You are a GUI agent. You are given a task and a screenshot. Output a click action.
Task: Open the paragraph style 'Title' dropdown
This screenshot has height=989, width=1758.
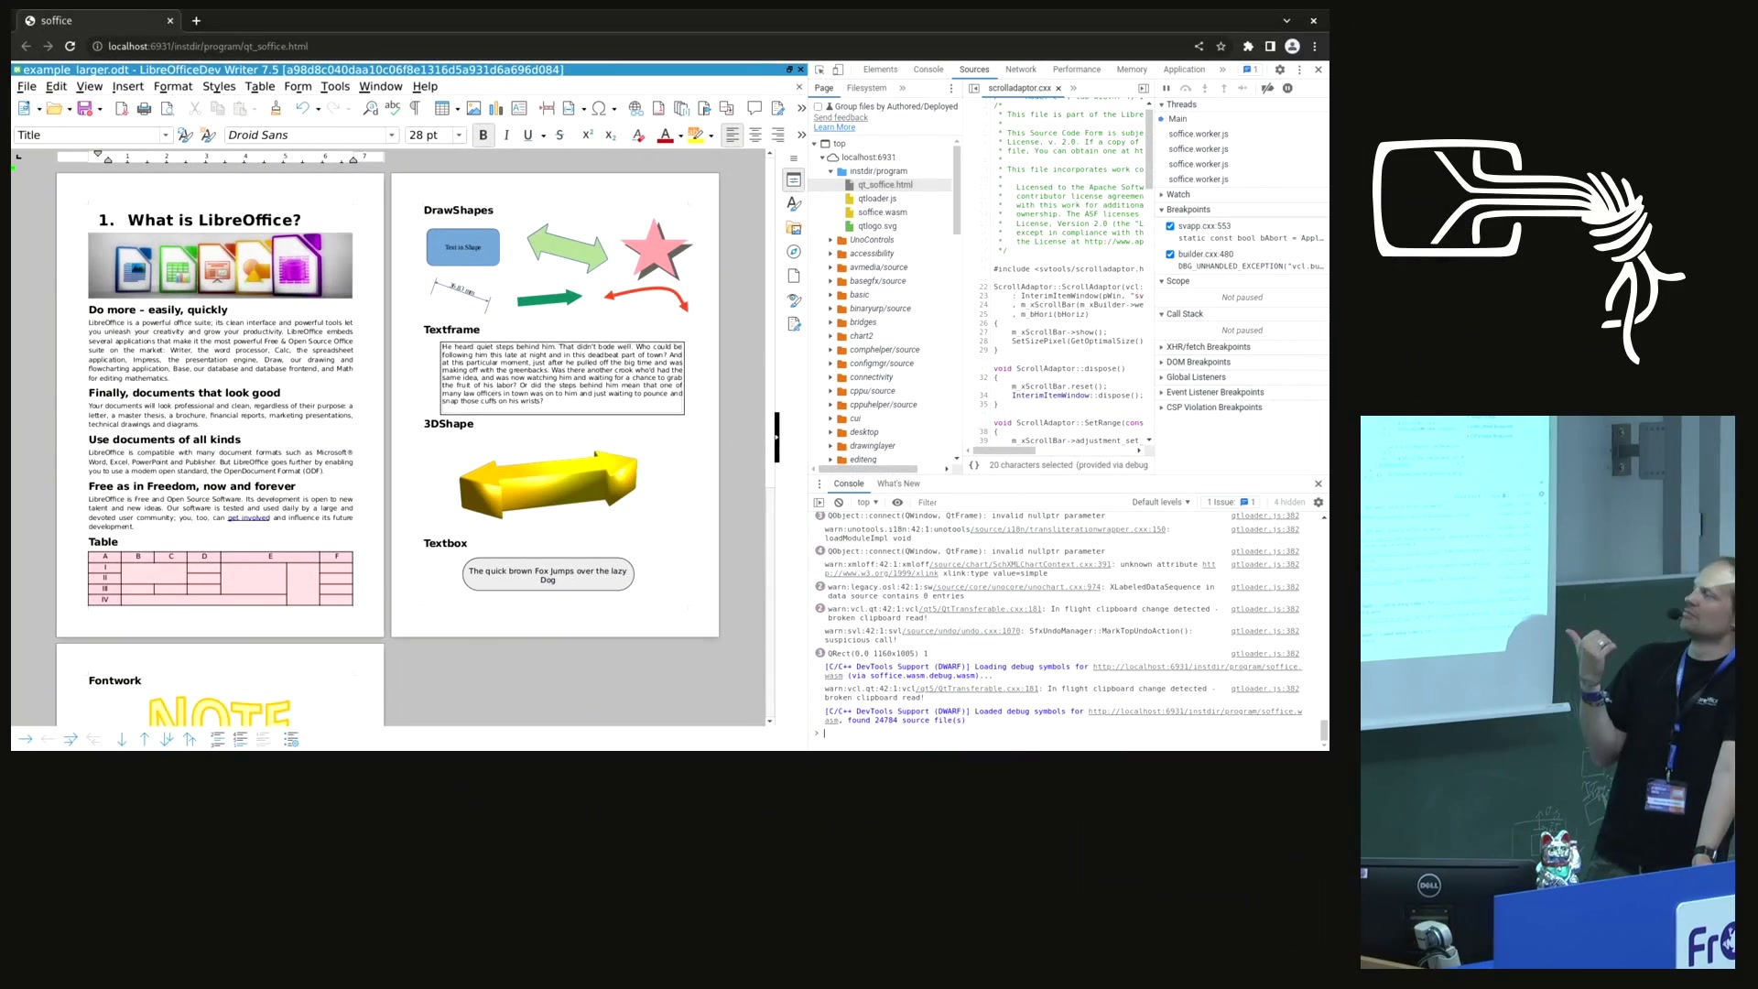point(166,136)
